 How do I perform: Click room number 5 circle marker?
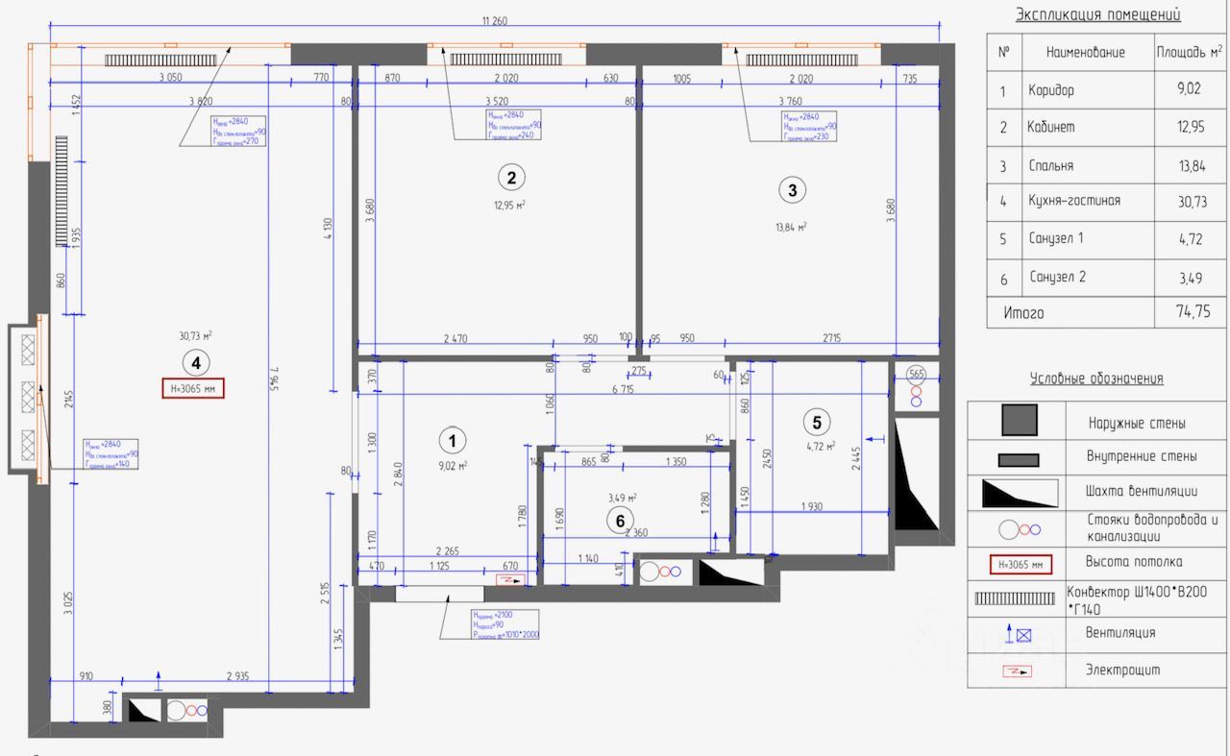(817, 421)
